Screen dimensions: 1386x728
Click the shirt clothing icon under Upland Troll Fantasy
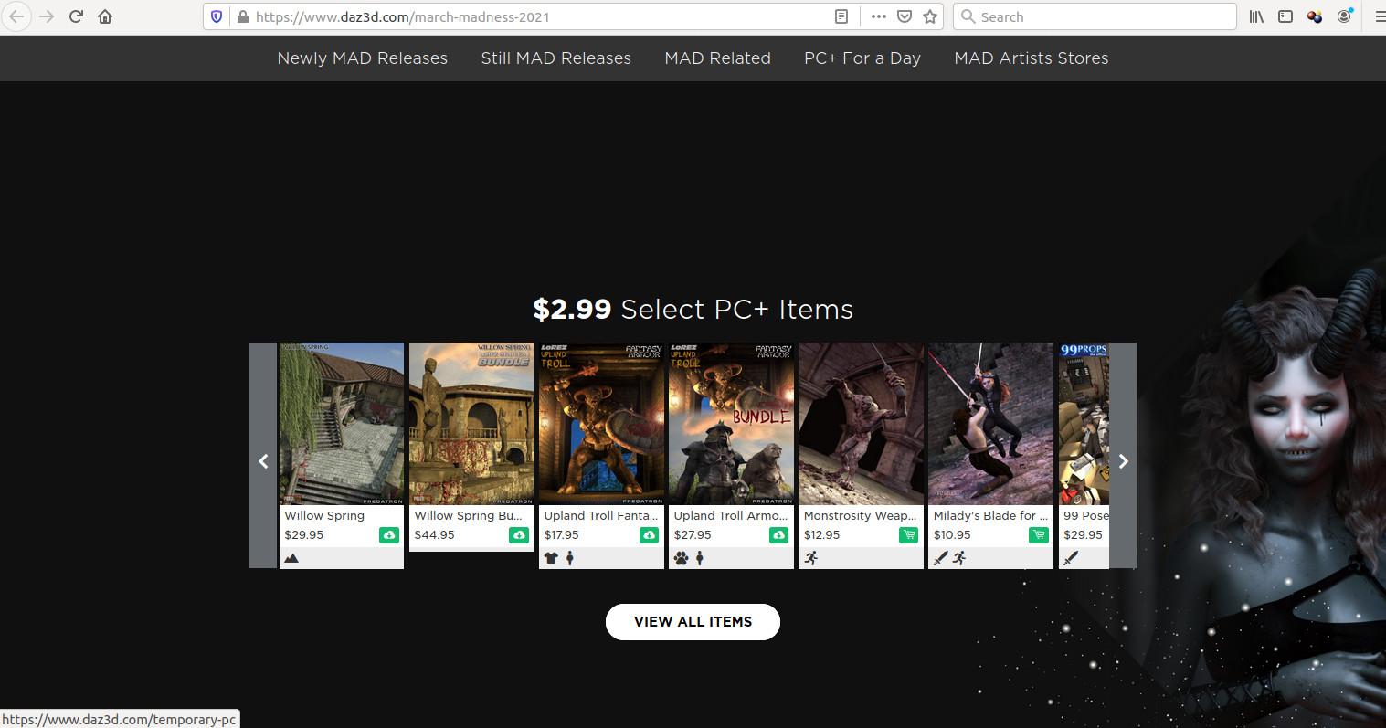(551, 558)
